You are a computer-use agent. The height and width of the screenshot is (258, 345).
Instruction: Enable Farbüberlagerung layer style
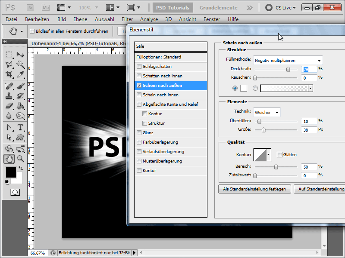(139, 142)
